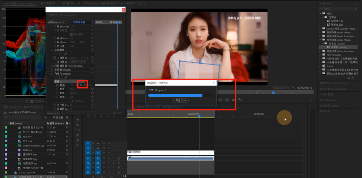Click the 停止 (Stop) tracking button
The width and height of the screenshot is (362, 178).
click(181, 100)
